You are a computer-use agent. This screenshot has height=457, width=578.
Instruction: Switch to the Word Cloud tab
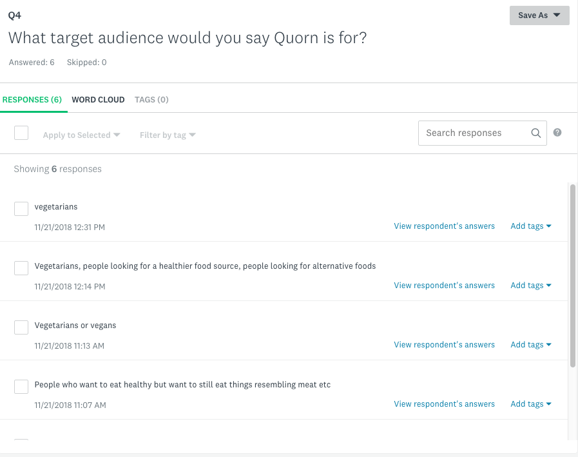(x=98, y=100)
